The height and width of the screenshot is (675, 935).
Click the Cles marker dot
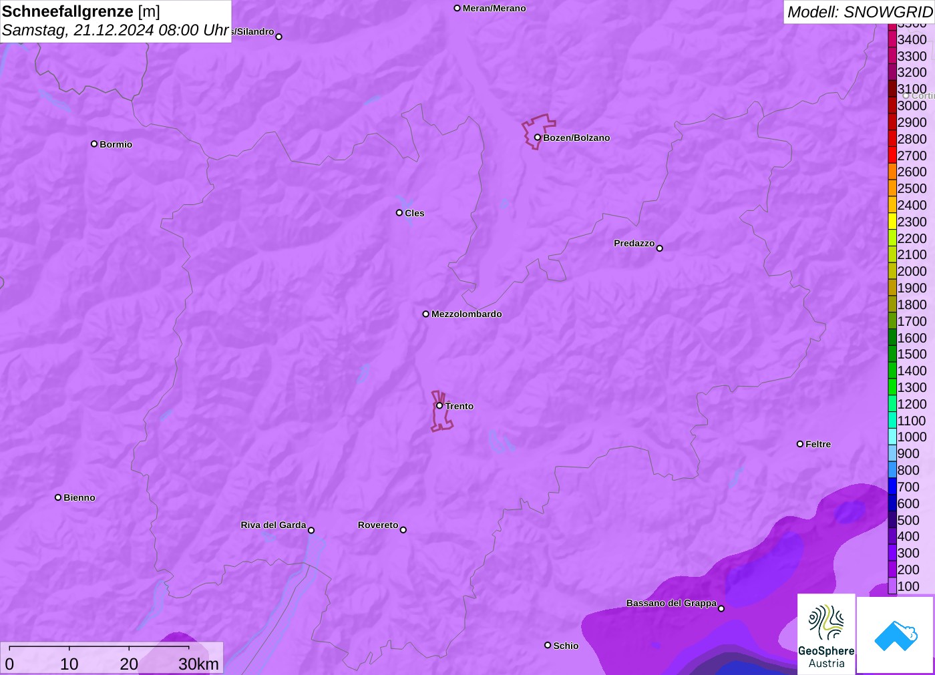pos(399,213)
